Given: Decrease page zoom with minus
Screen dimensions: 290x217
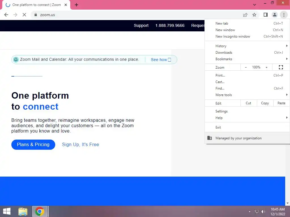Looking at the screenshot, I should [x=246, y=67].
